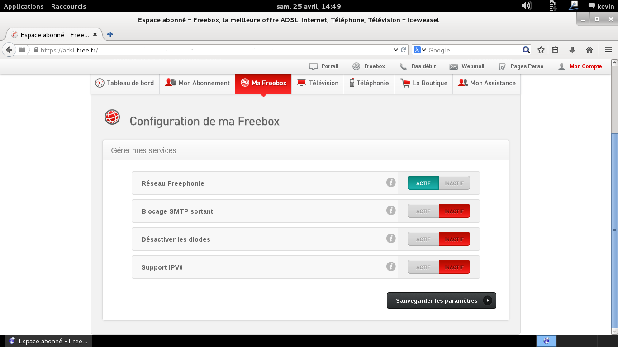Image resolution: width=618 pixels, height=347 pixels.
Task: Click the site folder icon beside back button
Action: 22,50
